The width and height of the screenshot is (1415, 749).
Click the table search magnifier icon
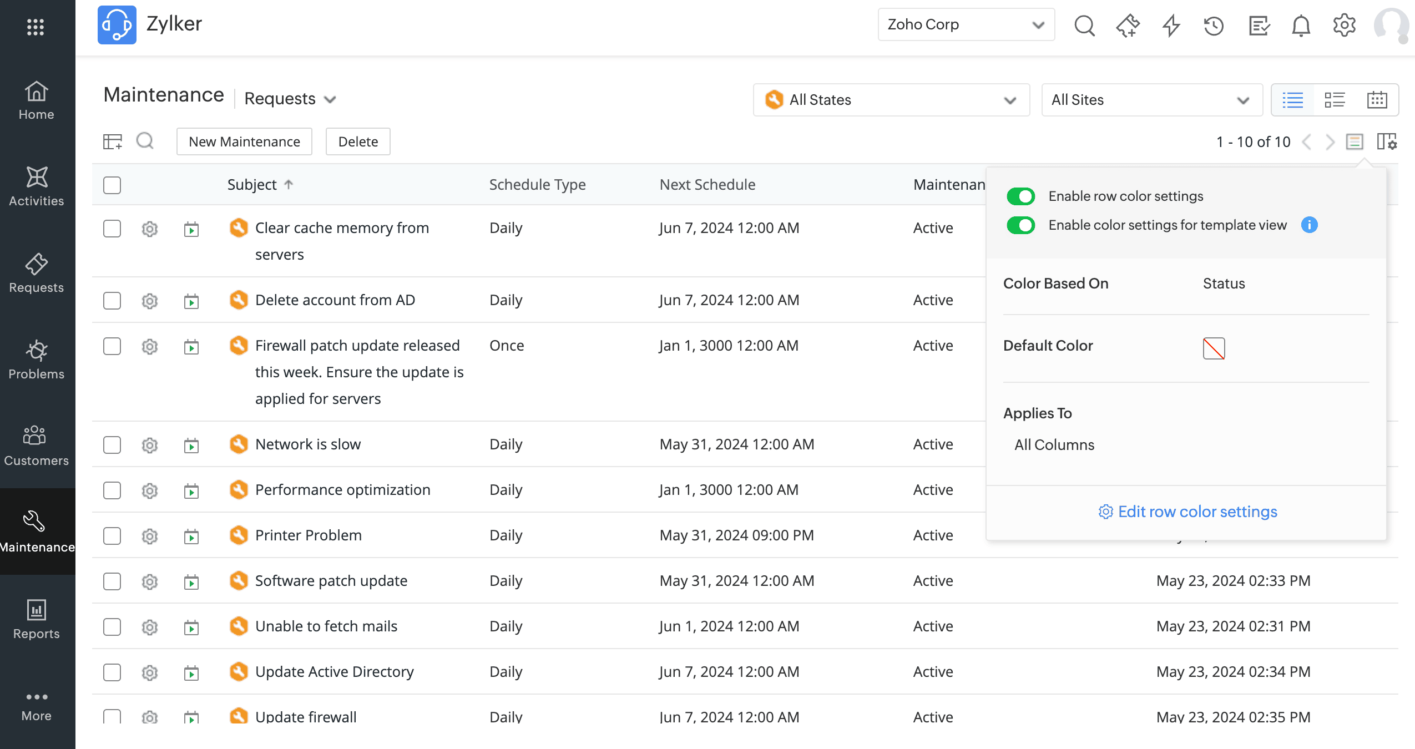coord(145,141)
